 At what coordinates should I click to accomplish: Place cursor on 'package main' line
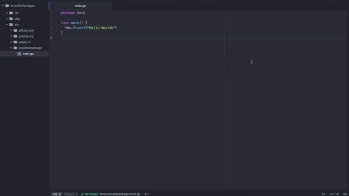(x=73, y=13)
